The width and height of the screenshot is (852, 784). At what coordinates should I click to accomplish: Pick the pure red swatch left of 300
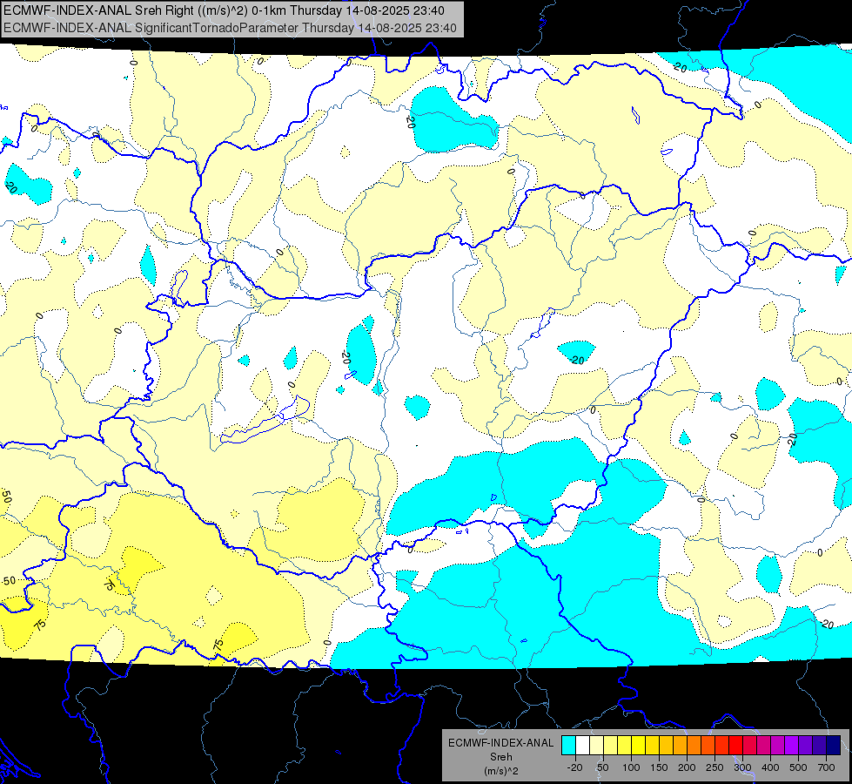(x=736, y=745)
